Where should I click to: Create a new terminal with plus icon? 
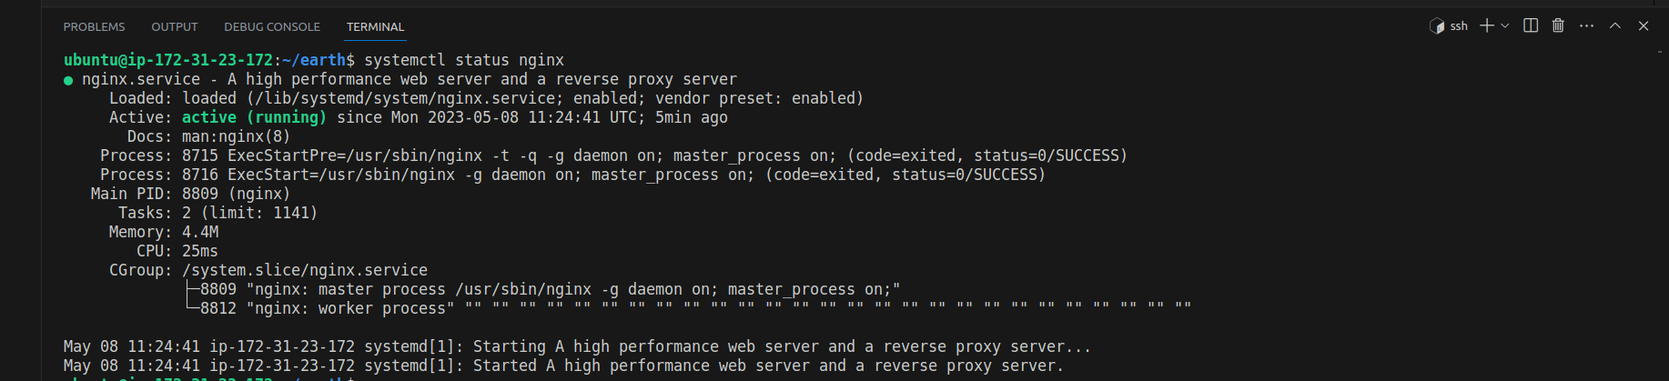coord(1487,26)
